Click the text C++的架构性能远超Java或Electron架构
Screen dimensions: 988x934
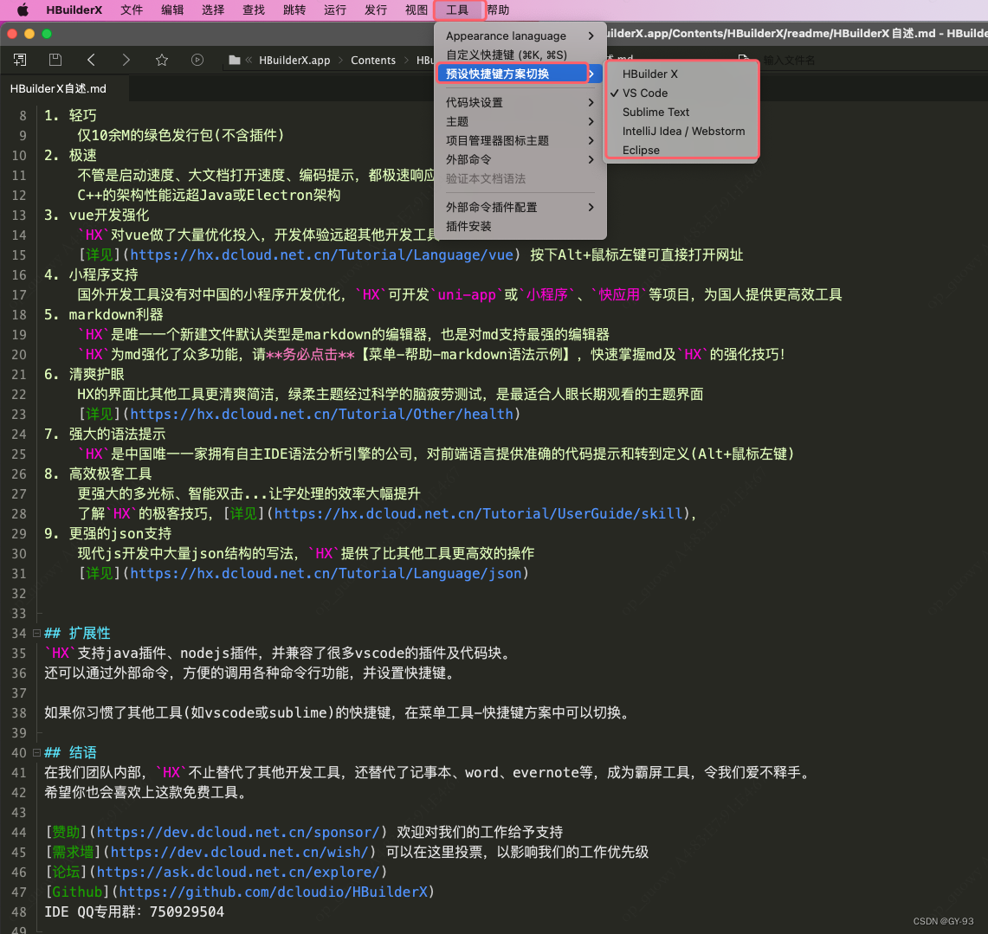(209, 196)
